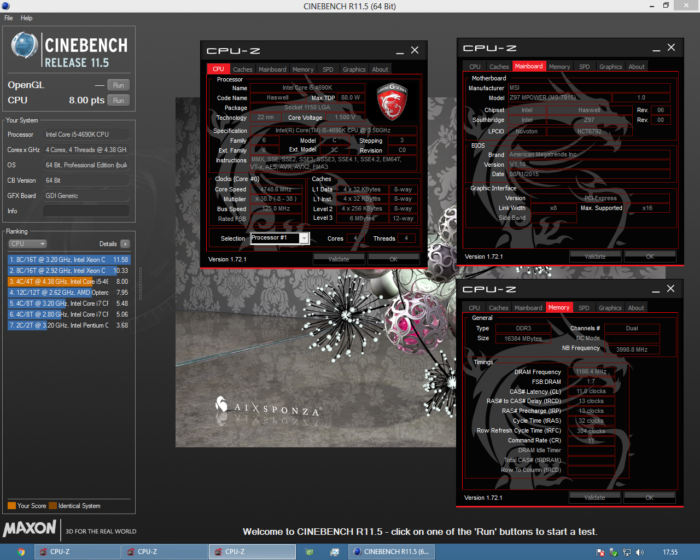Click the Safely Remove Hardware tray icon
The width and height of the screenshot is (700, 560).
614,552
